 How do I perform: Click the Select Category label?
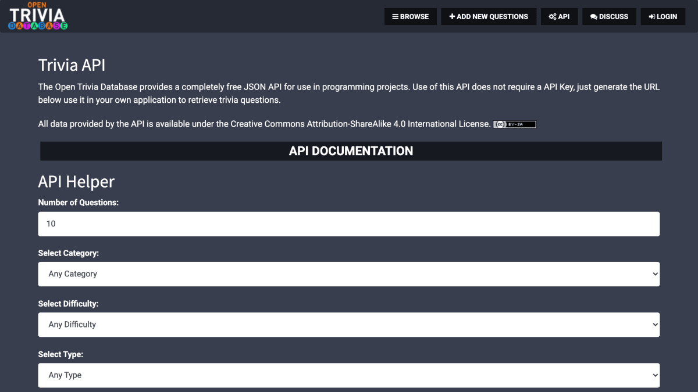[x=69, y=253]
